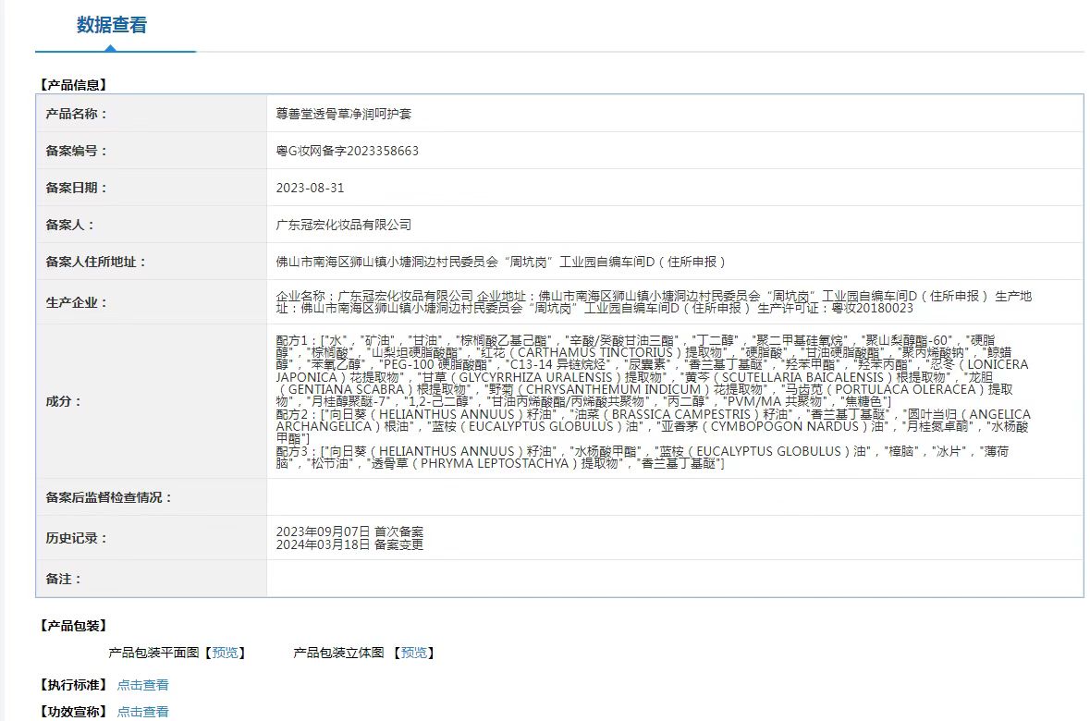Click the 成分 row label

pyautogui.click(x=63, y=401)
